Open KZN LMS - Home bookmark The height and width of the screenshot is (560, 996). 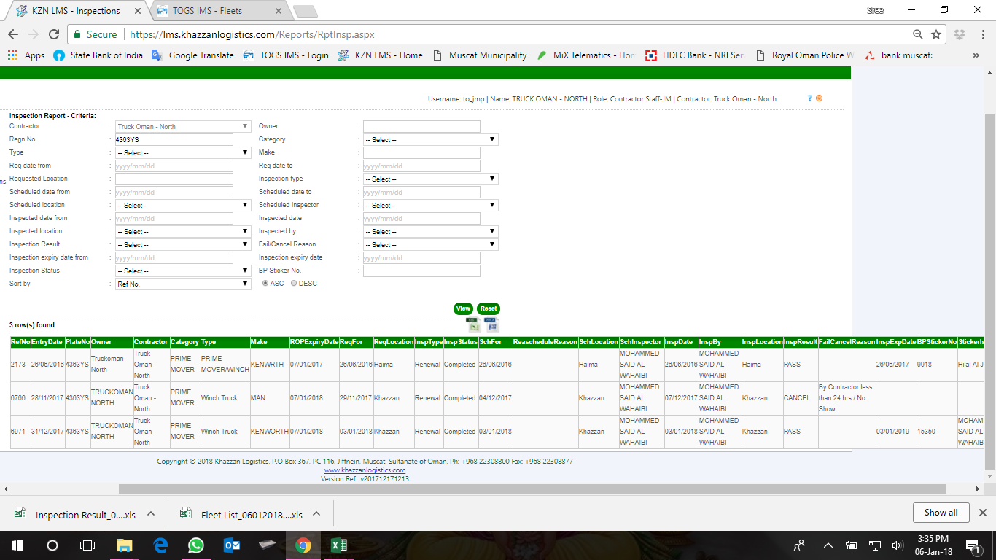coord(380,55)
